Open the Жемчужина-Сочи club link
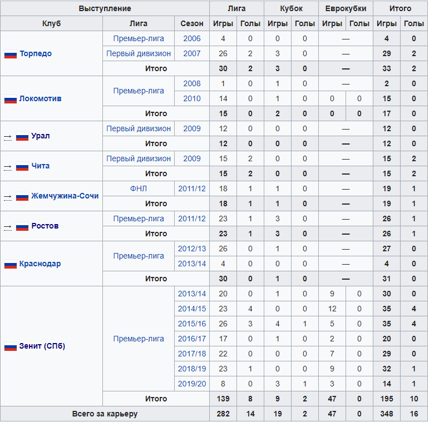The image size is (429, 422). click(x=65, y=196)
